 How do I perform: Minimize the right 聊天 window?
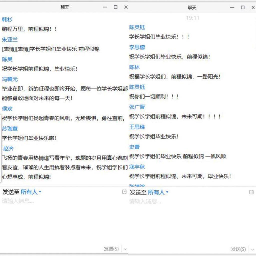point(232,7)
